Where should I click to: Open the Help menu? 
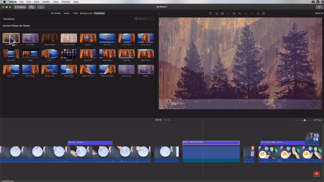76,2
